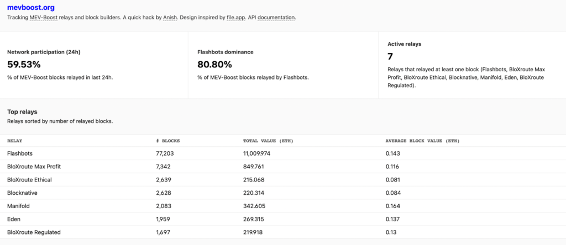This screenshot has height=245, width=566.
Task: Select the Active relays heading
Action: [404, 44]
